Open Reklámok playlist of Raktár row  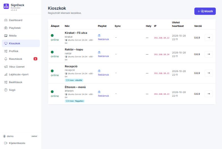coord(103,56)
